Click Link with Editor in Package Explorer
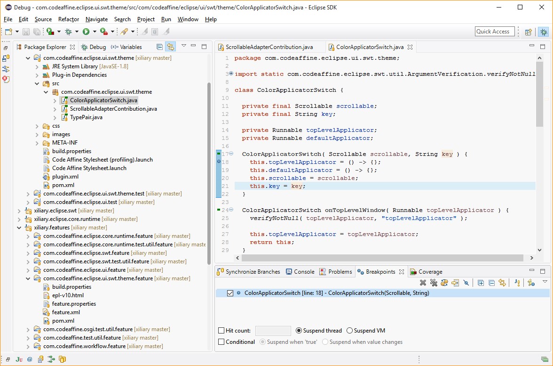The height and width of the screenshot is (366, 553). (170, 47)
